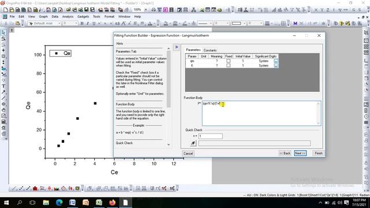
Task: Toggle Underline text formatting
Action: [x=94, y=23]
